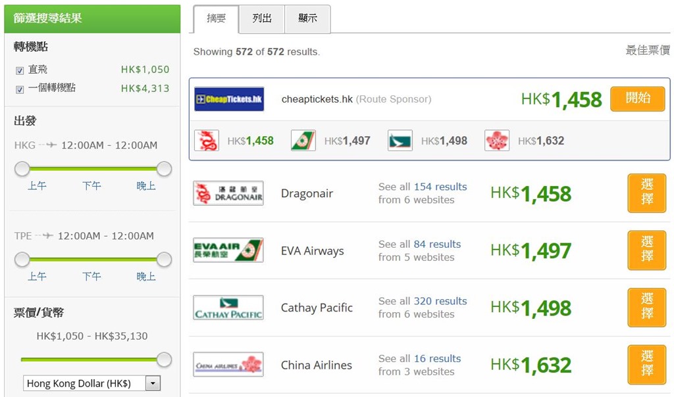This screenshot has width=674, height=397.
Task: Click the HK$4,313 one-stop price
Action: [145, 89]
